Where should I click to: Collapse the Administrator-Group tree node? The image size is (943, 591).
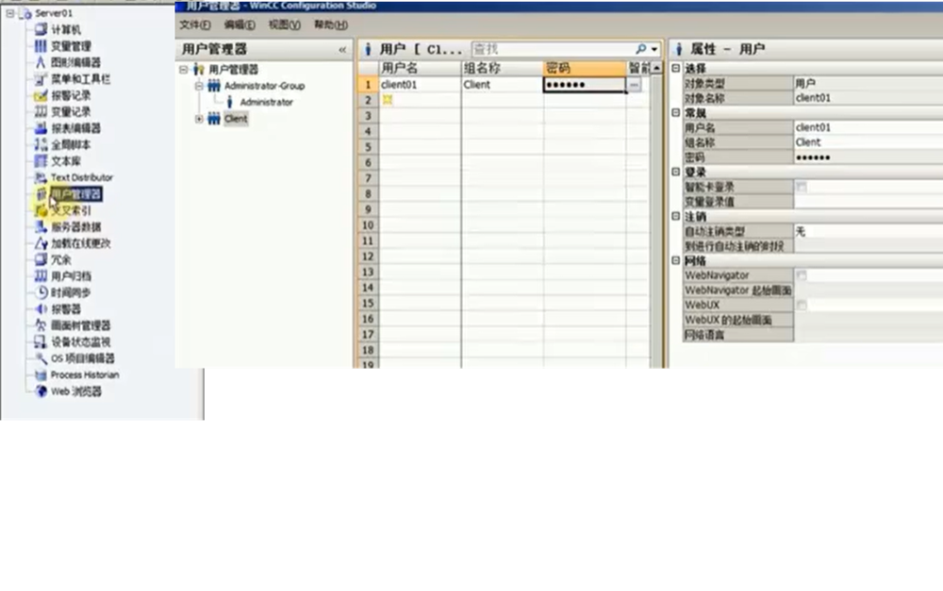coord(199,86)
